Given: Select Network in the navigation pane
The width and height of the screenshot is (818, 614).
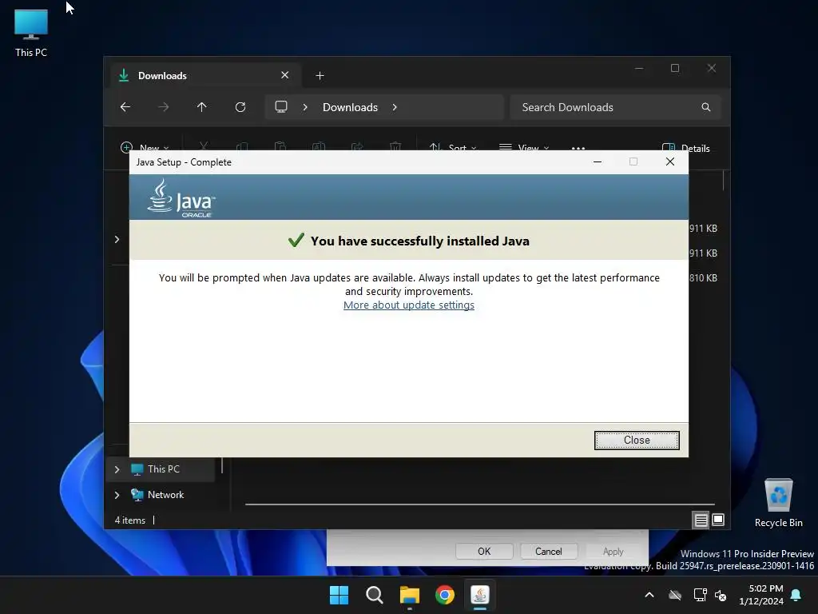Looking at the screenshot, I should 165,494.
